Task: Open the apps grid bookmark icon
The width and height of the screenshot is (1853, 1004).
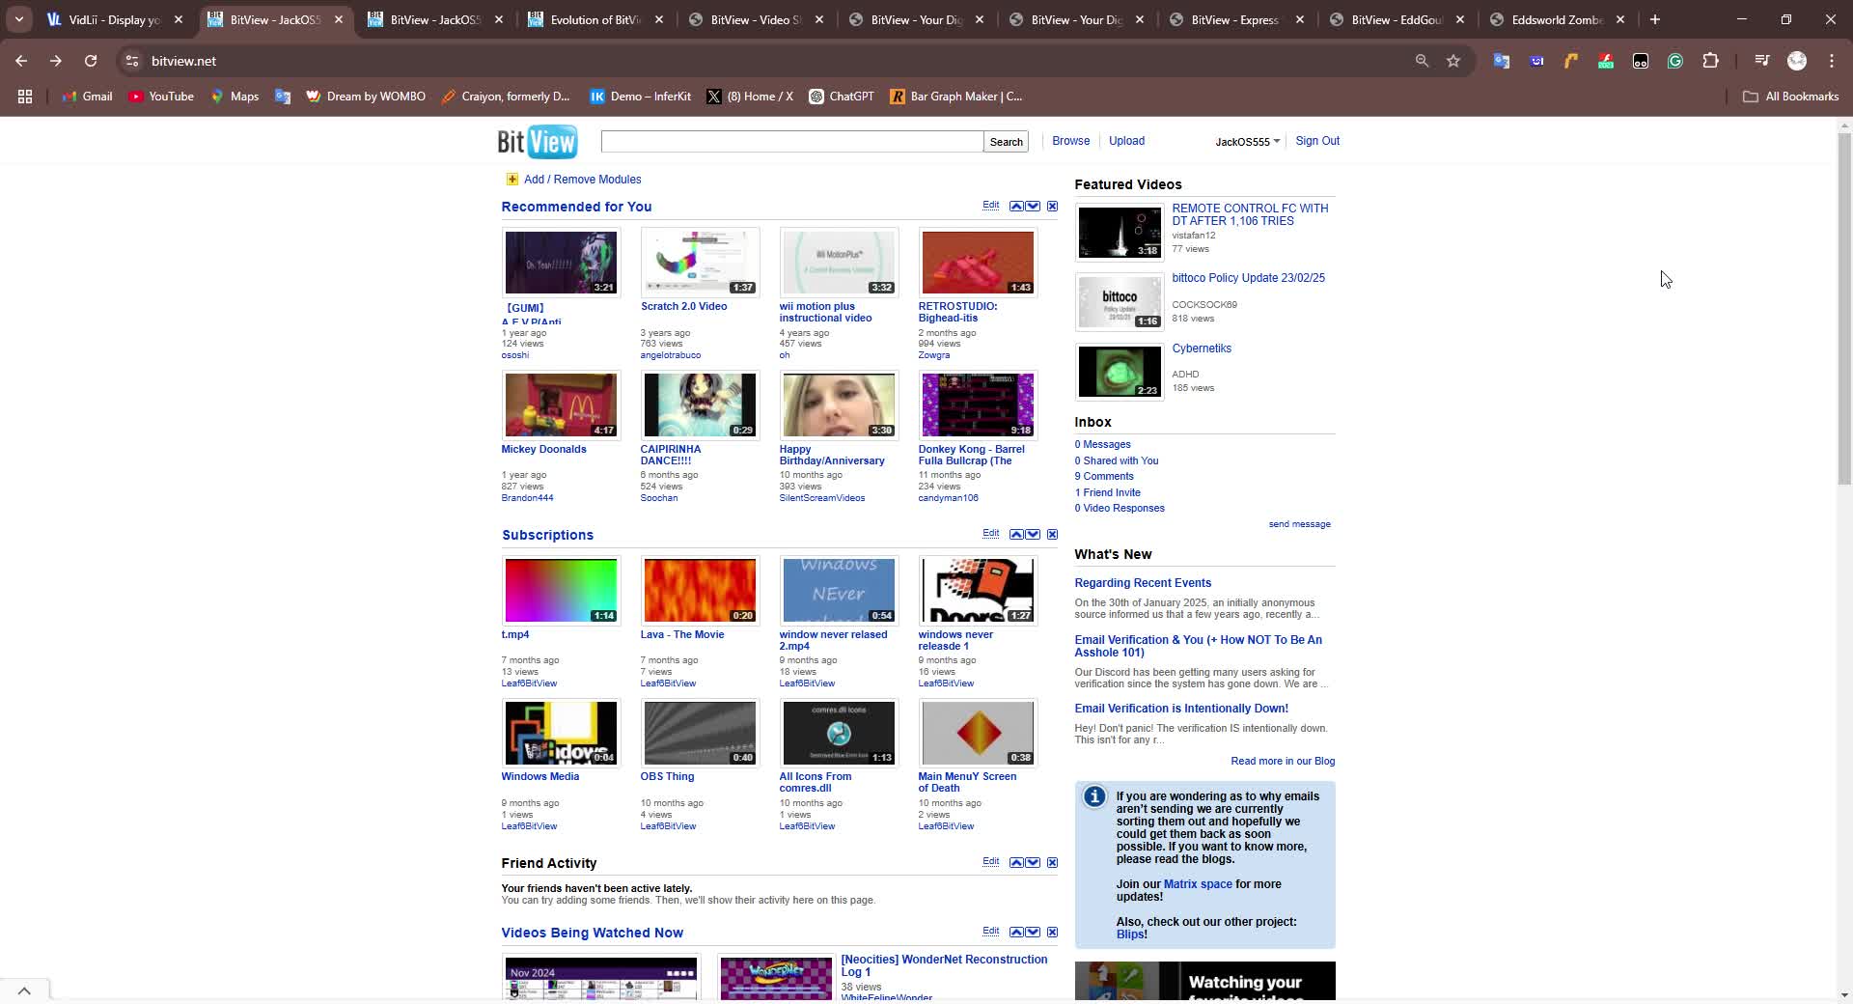Action: click(x=25, y=97)
